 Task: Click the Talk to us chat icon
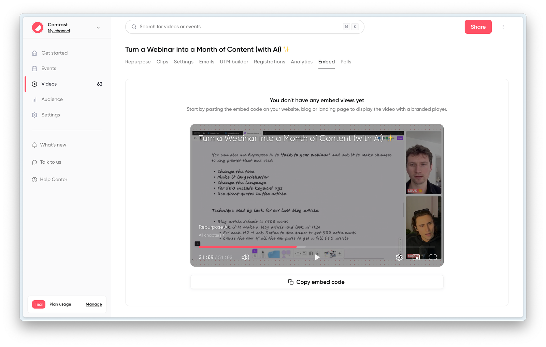point(34,162)
